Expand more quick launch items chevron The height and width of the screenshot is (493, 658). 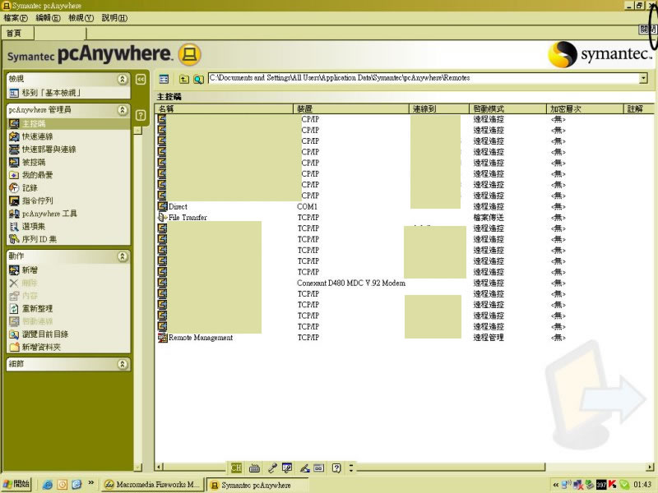tap(90, 483)
